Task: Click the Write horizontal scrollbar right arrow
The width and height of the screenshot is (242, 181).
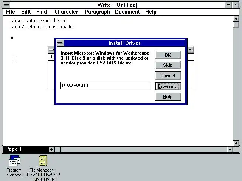Action: click(230, 149)
